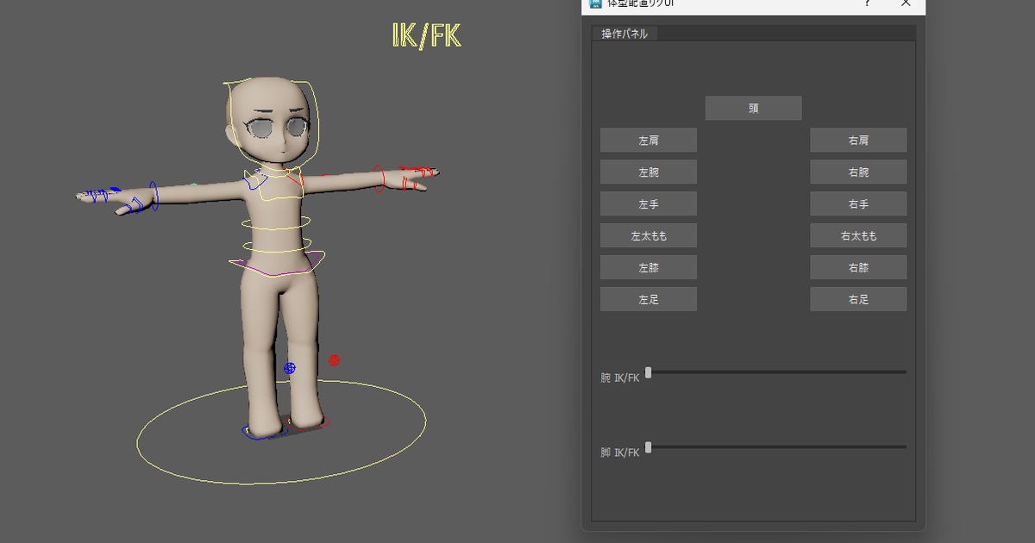Switch to the 操作パネル tab

625,34
